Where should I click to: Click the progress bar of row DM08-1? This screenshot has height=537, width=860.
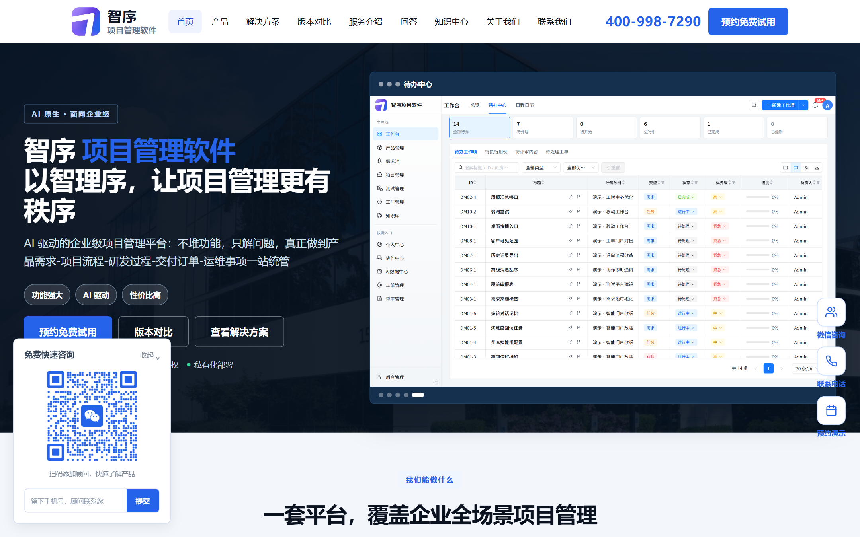(x=757, y=241)
